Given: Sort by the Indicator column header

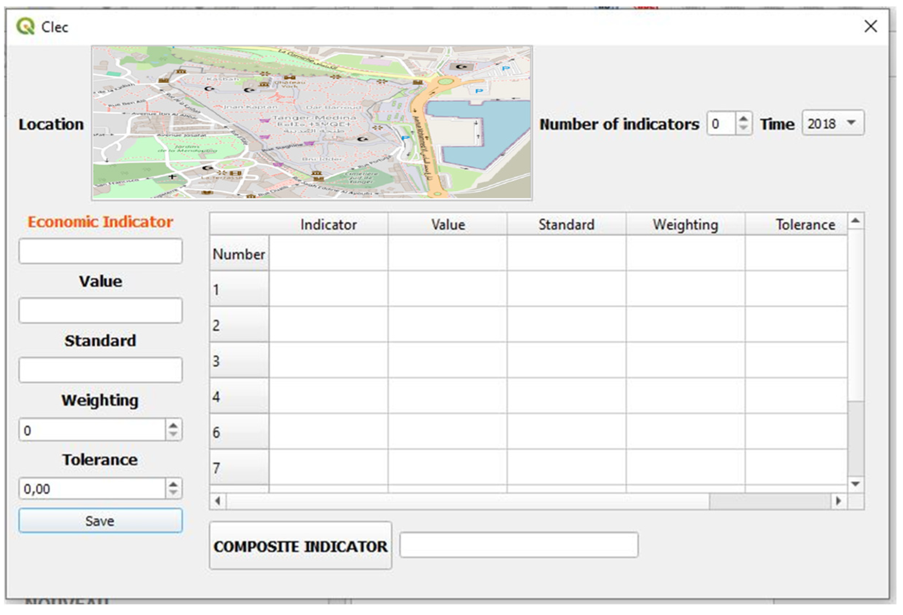Looking at the screenshot, I should pos(328,224).
